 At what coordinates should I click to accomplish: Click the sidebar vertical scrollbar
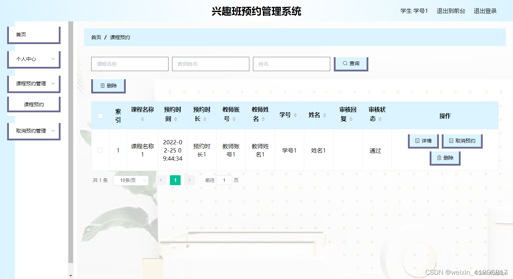click(x=71, y=142)
